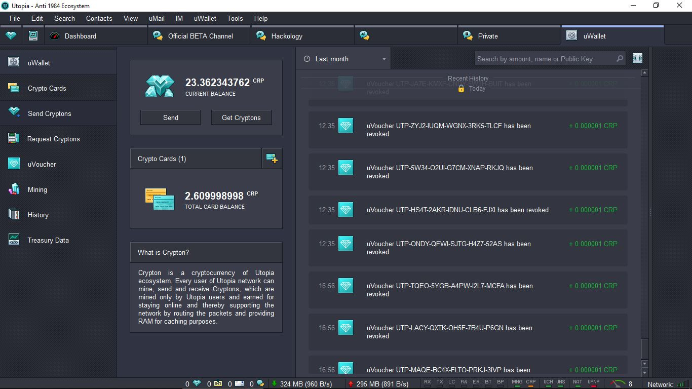Open the Search menu
Image resolution: width=692 pixels, height=389 pixels.
pyautogui.click(x=64, y=18)
